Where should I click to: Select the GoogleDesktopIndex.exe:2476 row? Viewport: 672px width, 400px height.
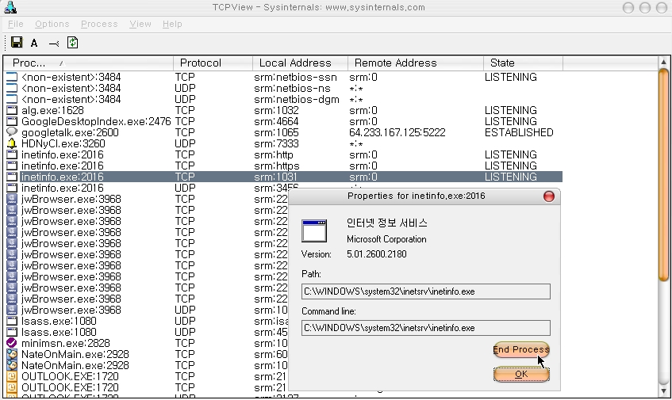283,121
